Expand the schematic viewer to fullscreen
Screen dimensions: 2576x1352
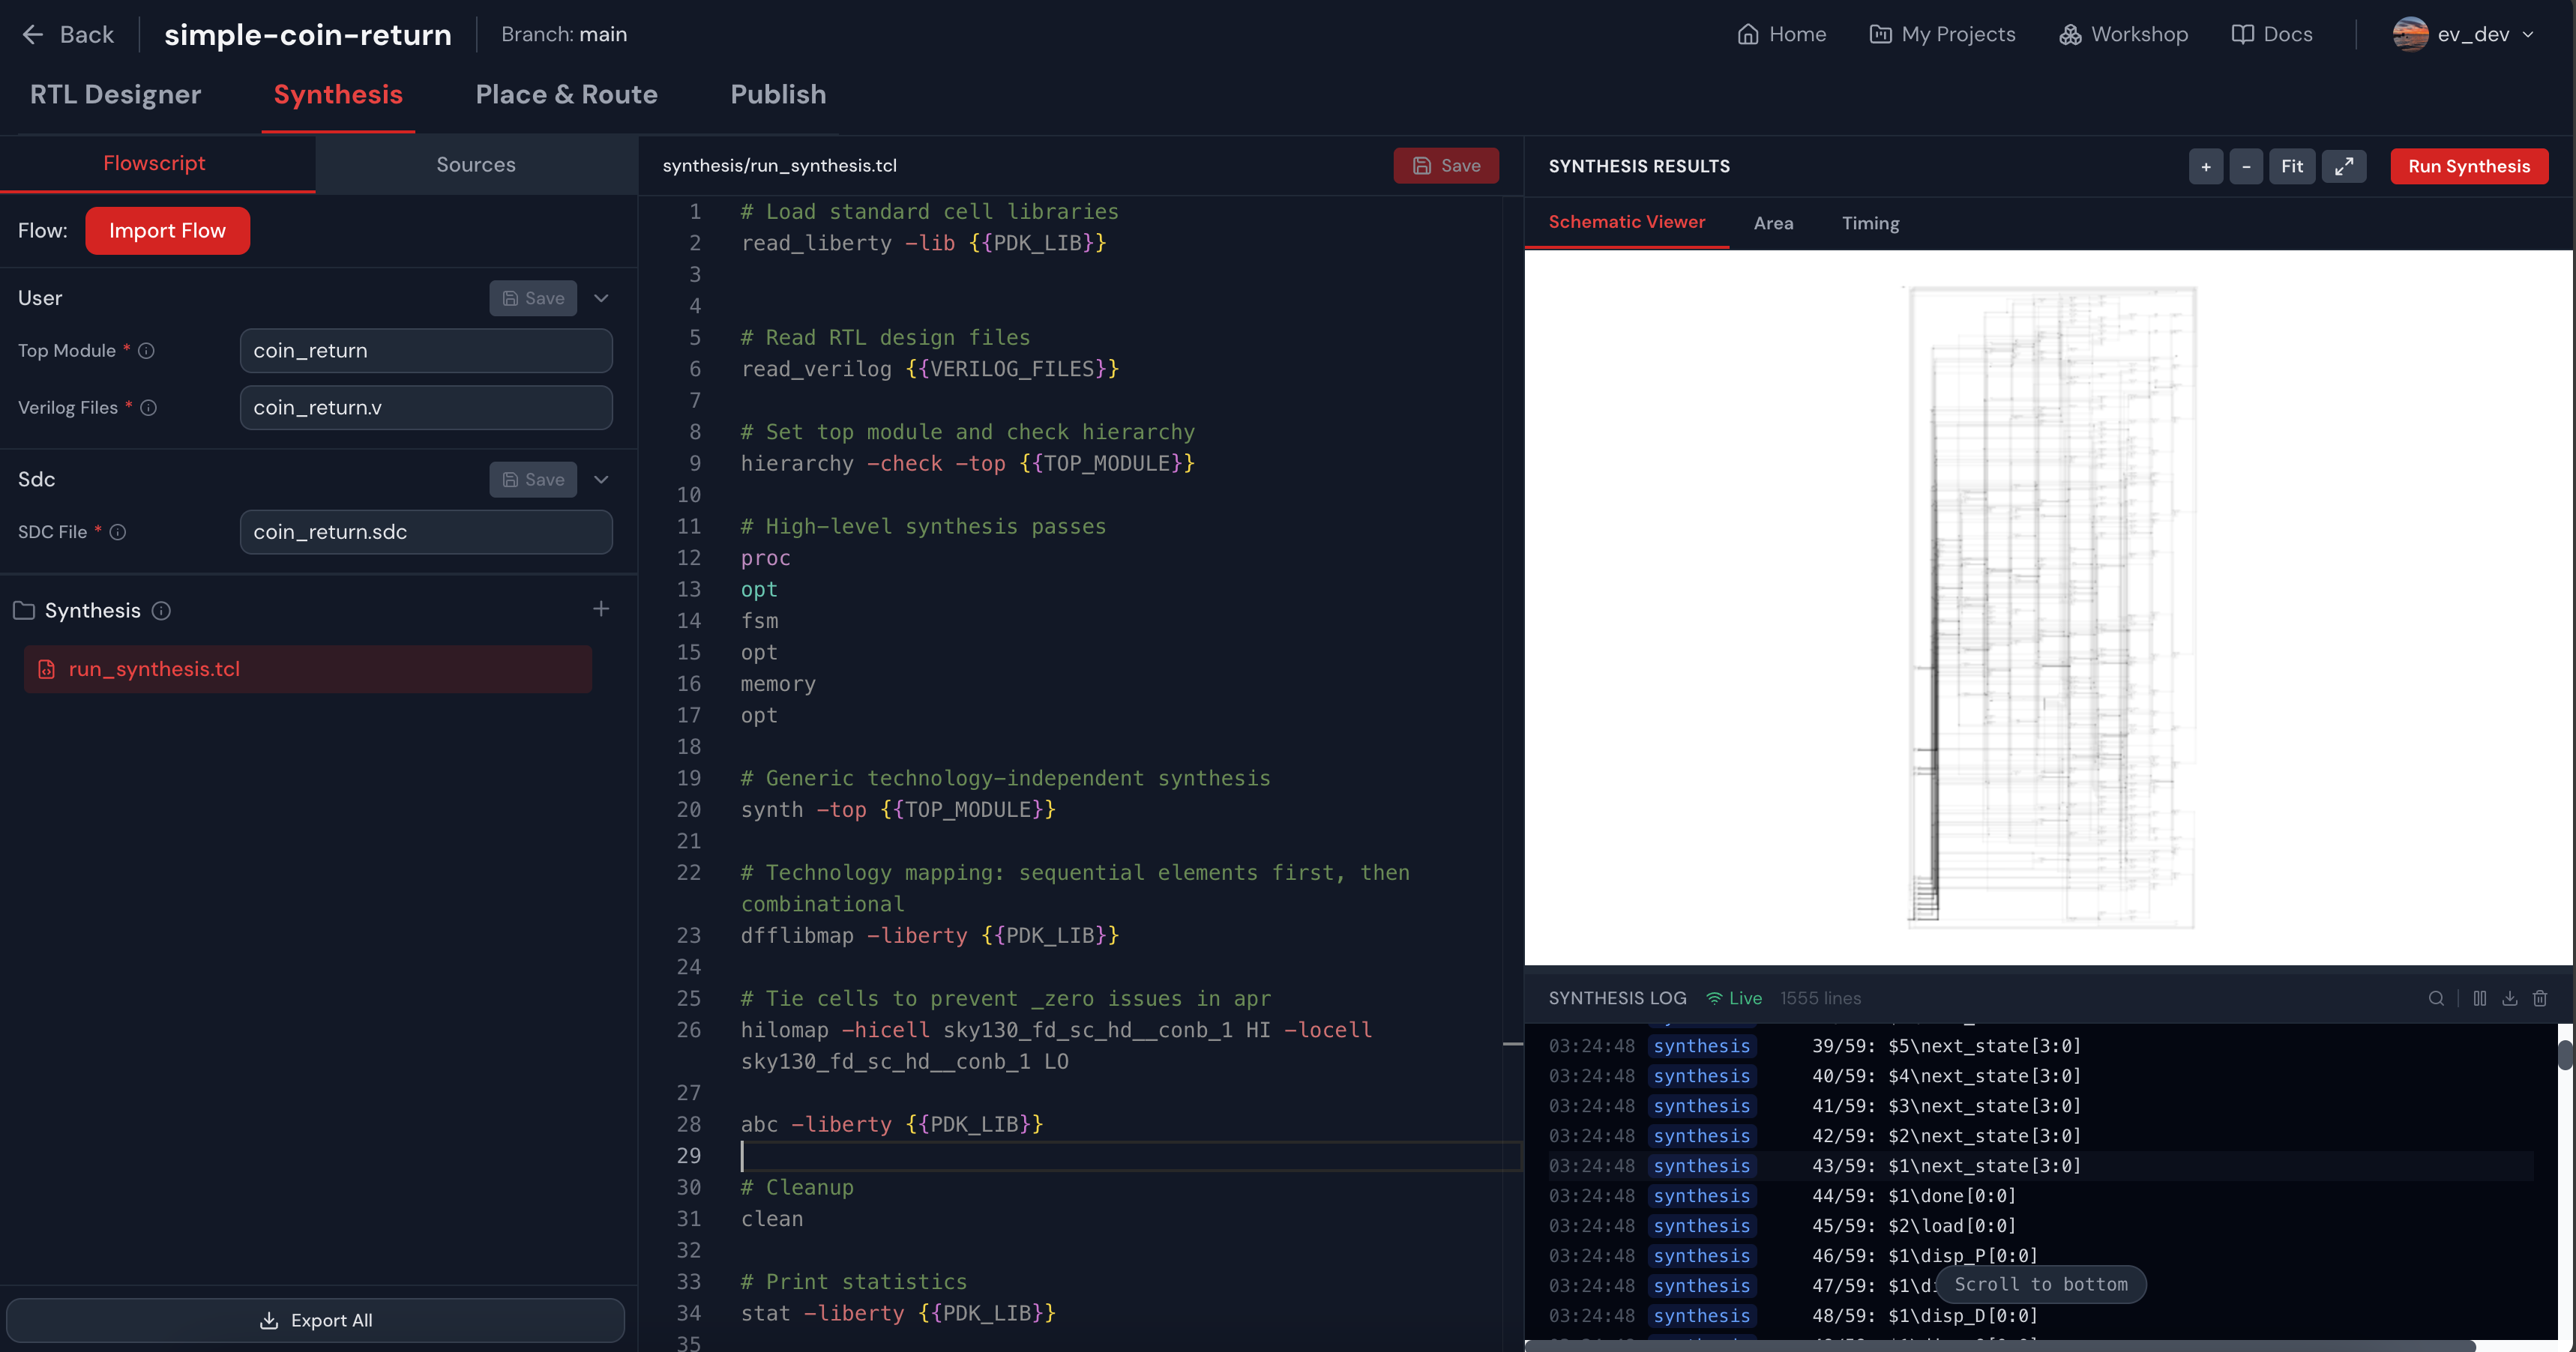pos(2345,166)
